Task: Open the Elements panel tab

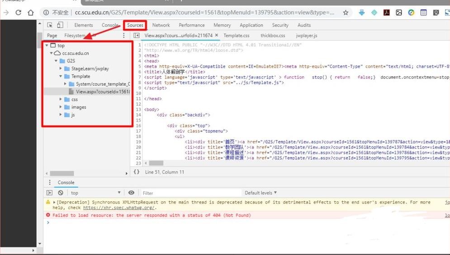Action: point(84,25)
